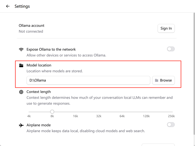The height and width of the screenshot is (146, 195).
Task: Click the back arrow icon
Action: (8, 6)
